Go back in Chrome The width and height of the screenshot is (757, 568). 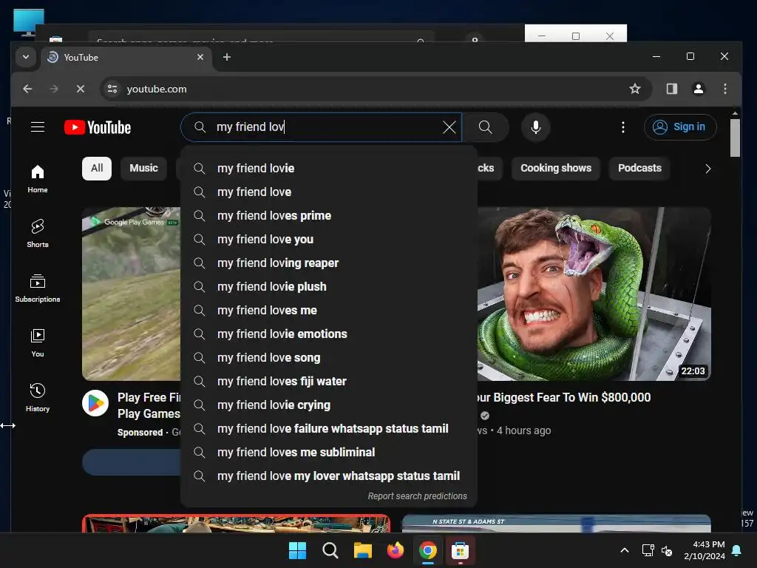[27, 89]
